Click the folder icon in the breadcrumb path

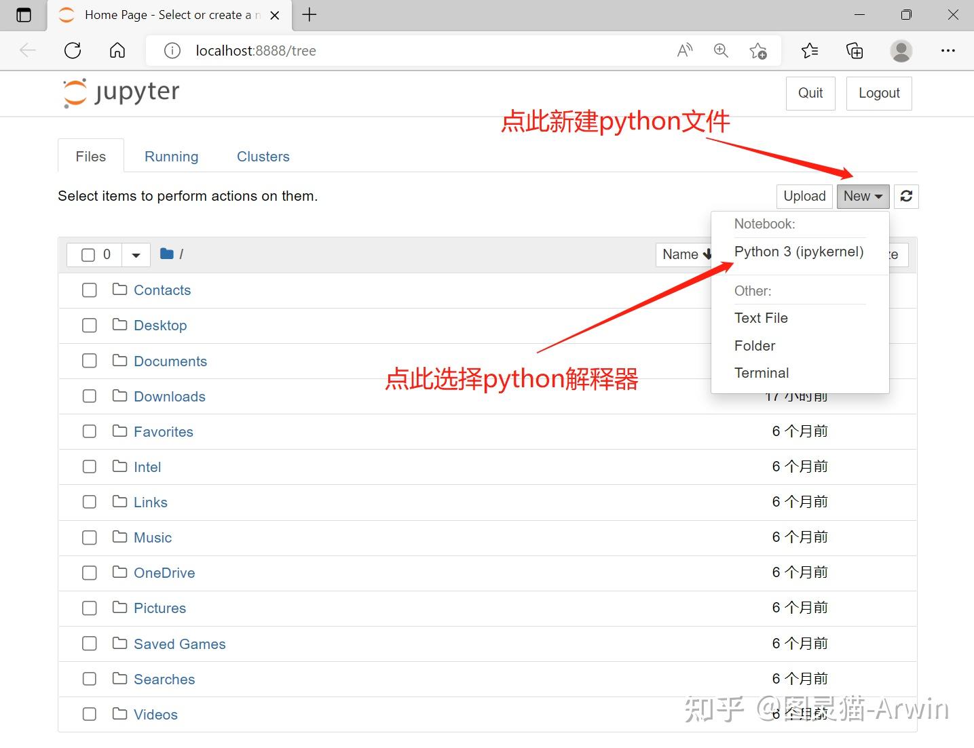click(166, 254)
